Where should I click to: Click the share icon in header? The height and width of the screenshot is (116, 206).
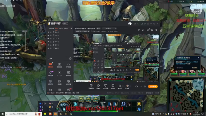click(156, 30)
